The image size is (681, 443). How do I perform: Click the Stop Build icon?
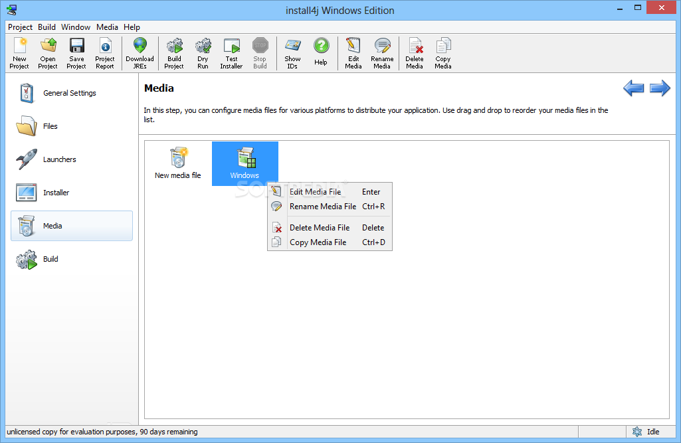pos(260,46)
